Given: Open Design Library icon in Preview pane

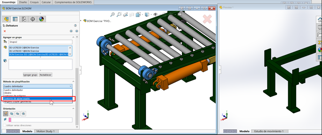Looking at the screenshot, I should (x=320, y=27).
